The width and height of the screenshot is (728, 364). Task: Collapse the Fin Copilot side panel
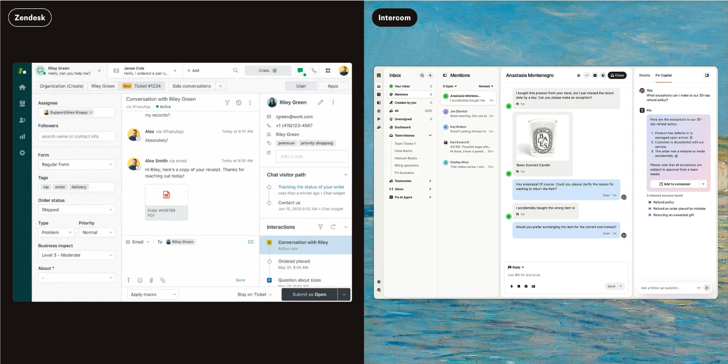coord(707,75)
